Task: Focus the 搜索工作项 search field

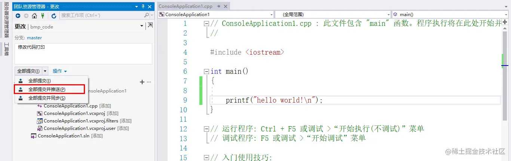Action: [x=102, y=15]
